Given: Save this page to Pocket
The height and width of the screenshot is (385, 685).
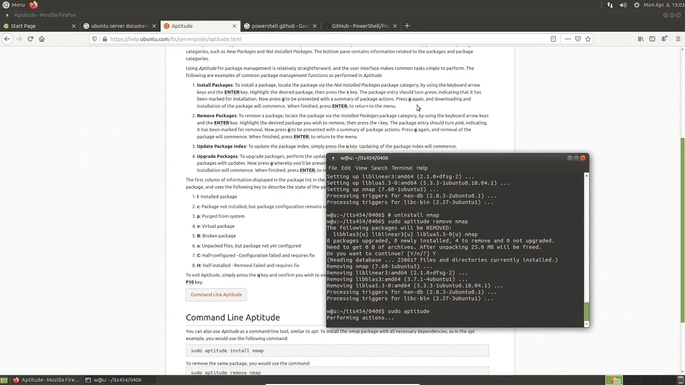Looking at the screenshot, I should click(578, 39).
